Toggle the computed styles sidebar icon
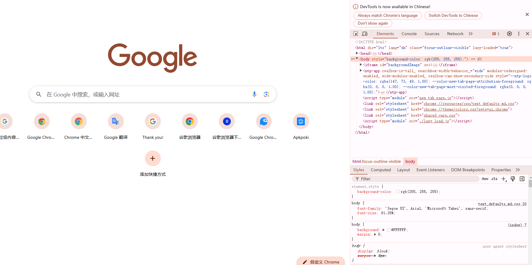 click(522, 179)
